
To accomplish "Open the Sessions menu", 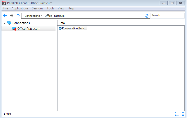I will click(x=38, y=8).
